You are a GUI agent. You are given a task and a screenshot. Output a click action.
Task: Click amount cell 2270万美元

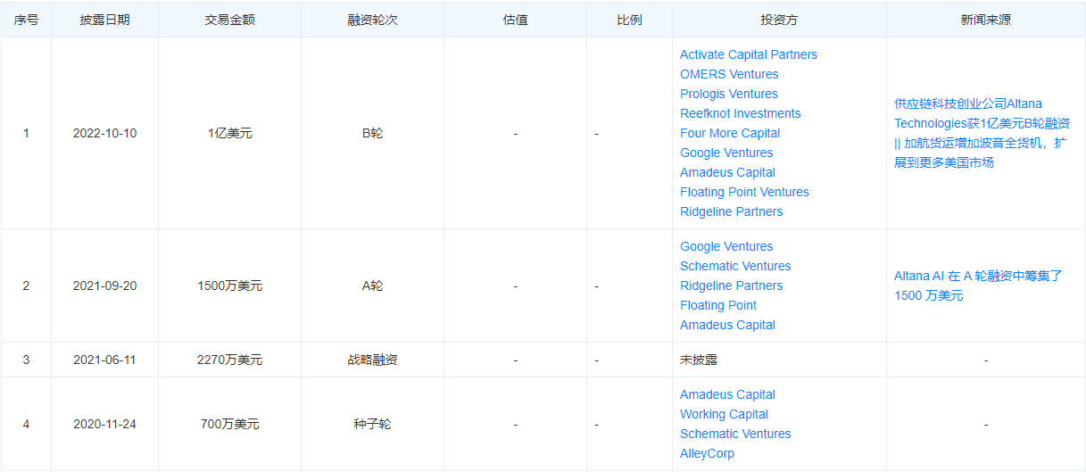(229, 360)
